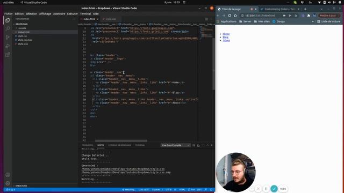Image resolution: width=344 pixels, height=193 pixels.
Task: Close the bottom panel
Action: point(212,145)
